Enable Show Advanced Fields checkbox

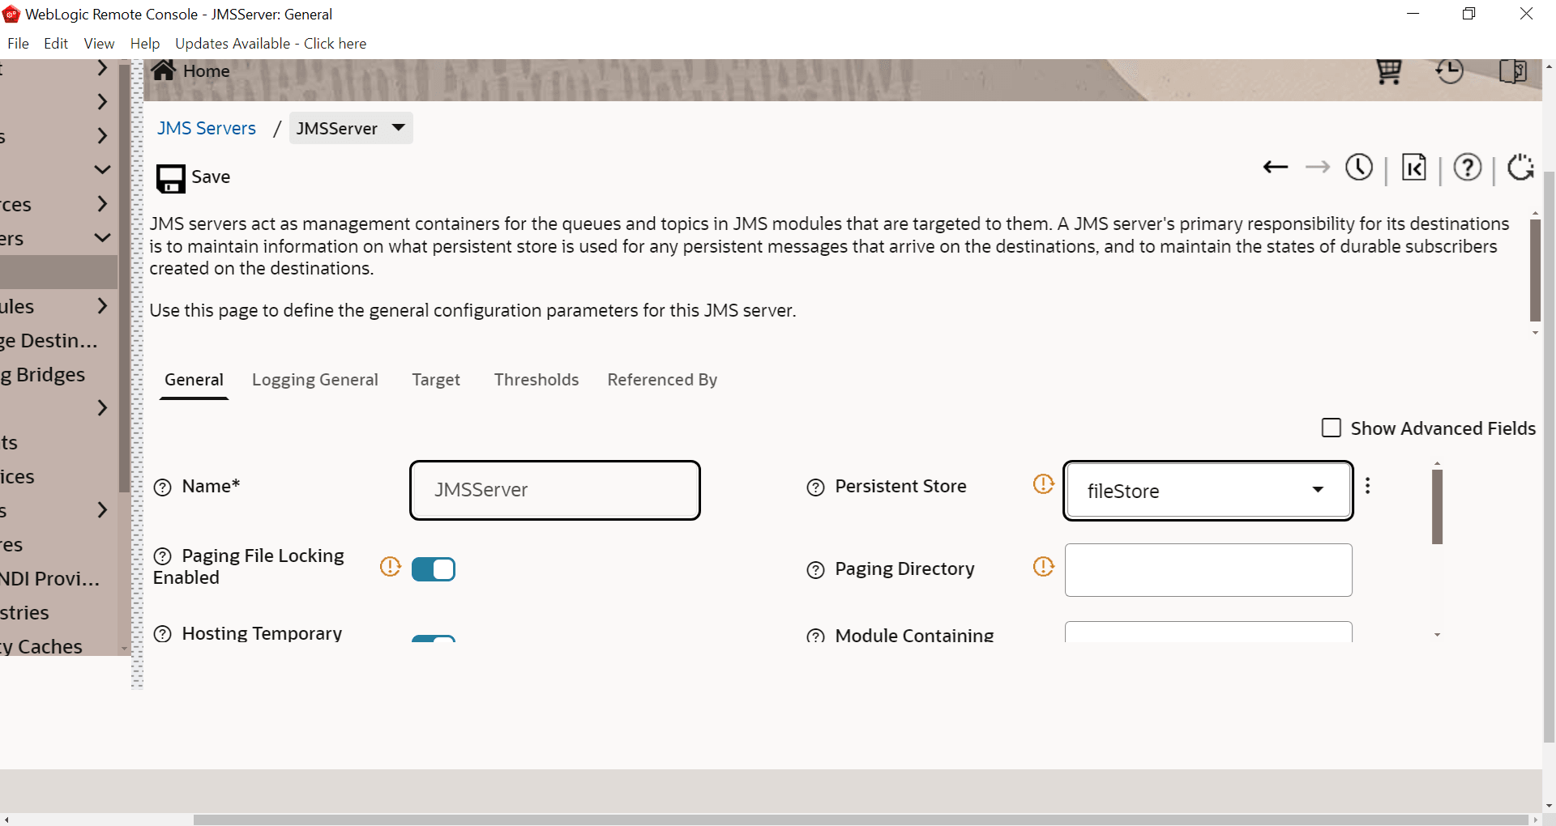(x=1332, y=428)
